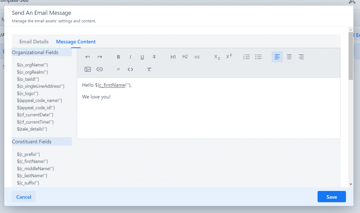Apply Heading 1 style
360x213 pixels.
pos(173,57)
